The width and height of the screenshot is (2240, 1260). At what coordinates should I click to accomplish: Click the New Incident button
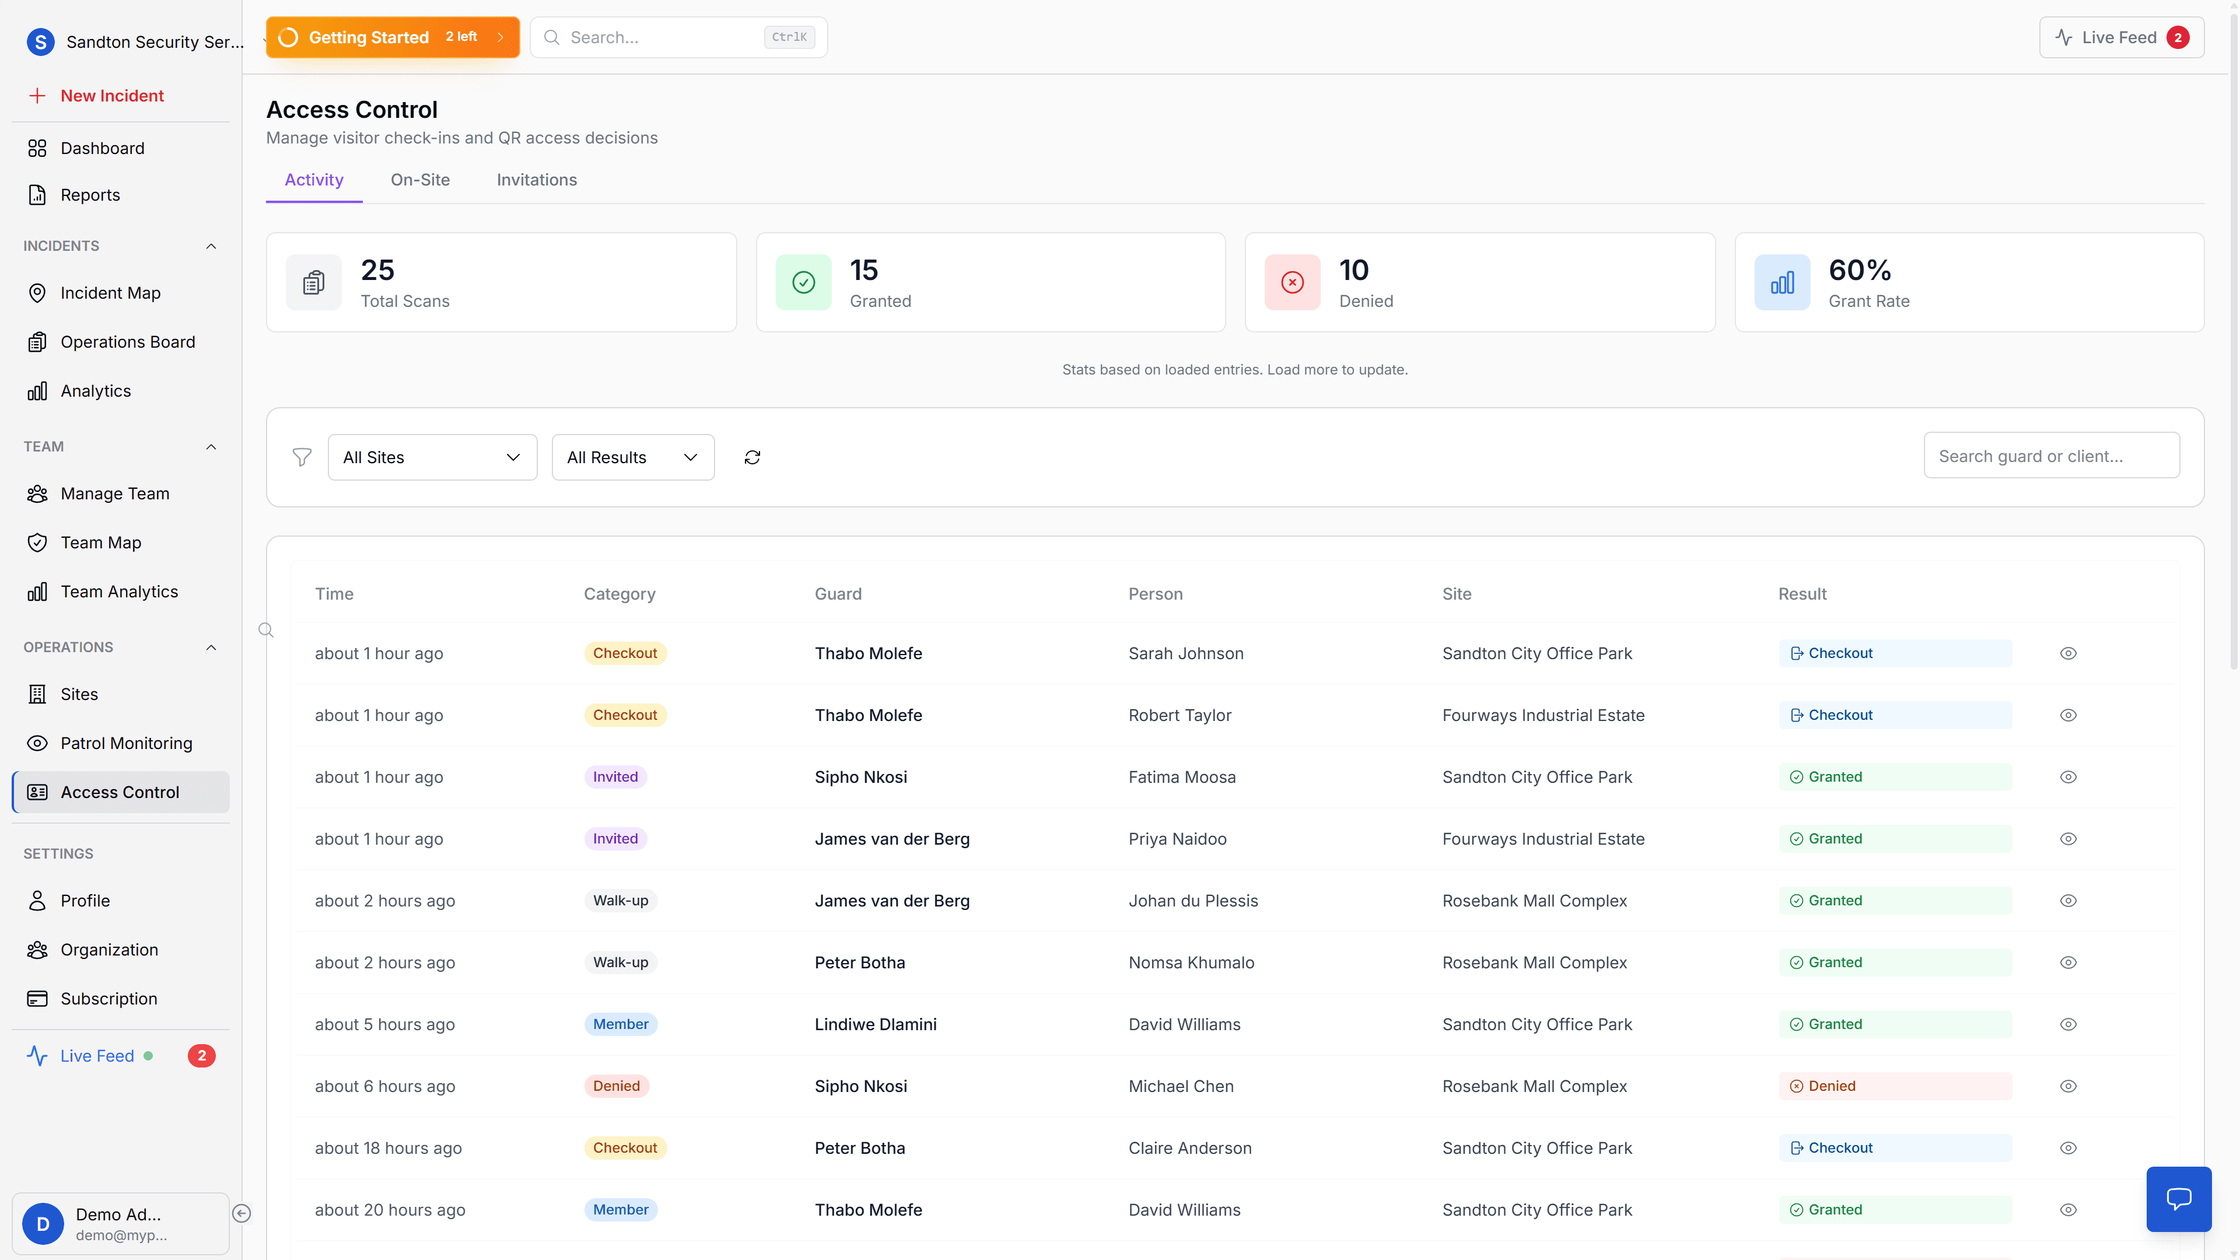(112, 96)
